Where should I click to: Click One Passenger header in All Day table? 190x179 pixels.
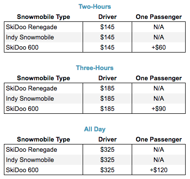tap(159, 140)
